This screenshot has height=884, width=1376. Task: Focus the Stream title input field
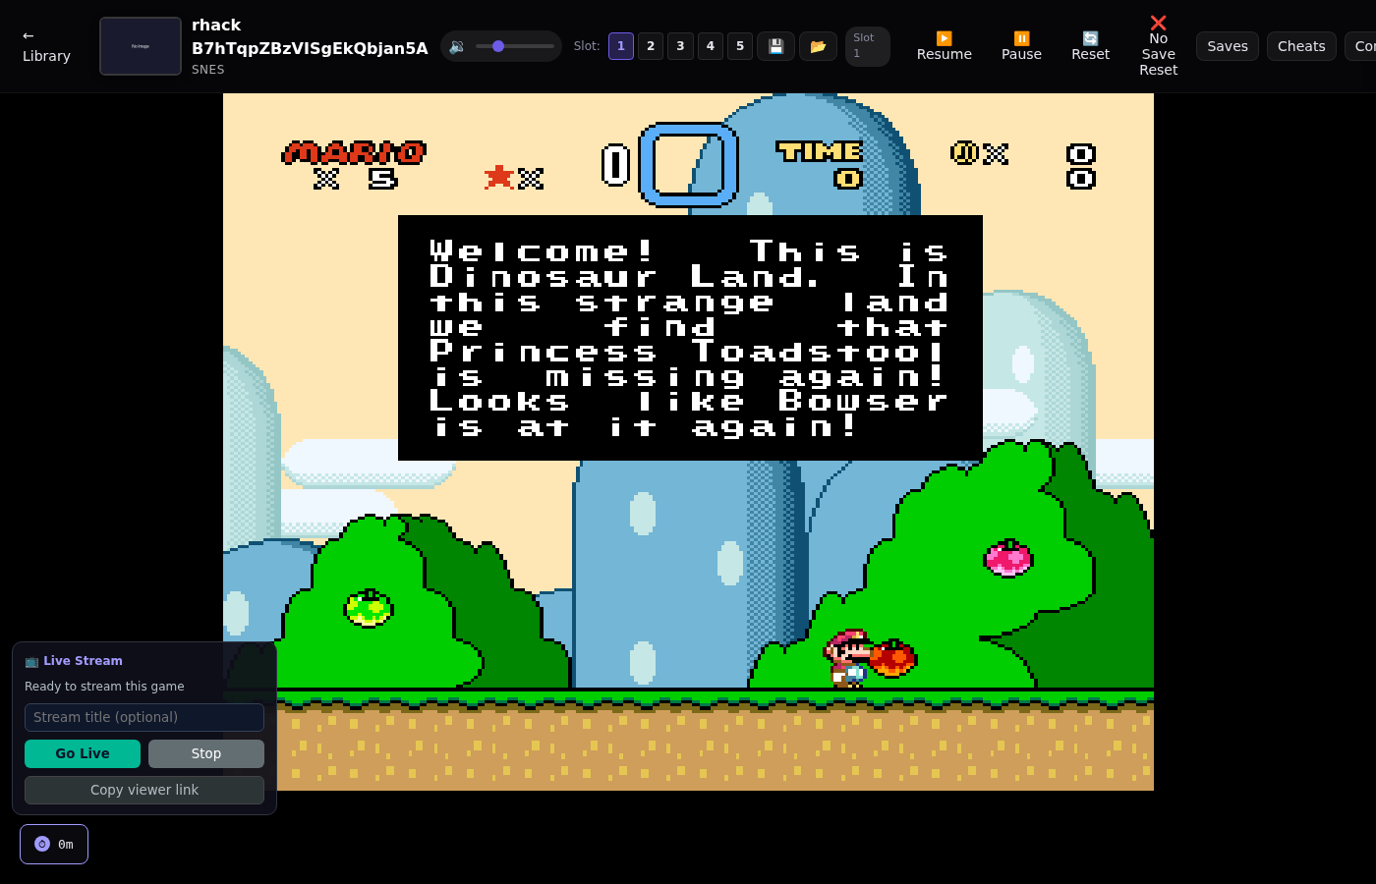pyautogui.click(x=144, y=717)
